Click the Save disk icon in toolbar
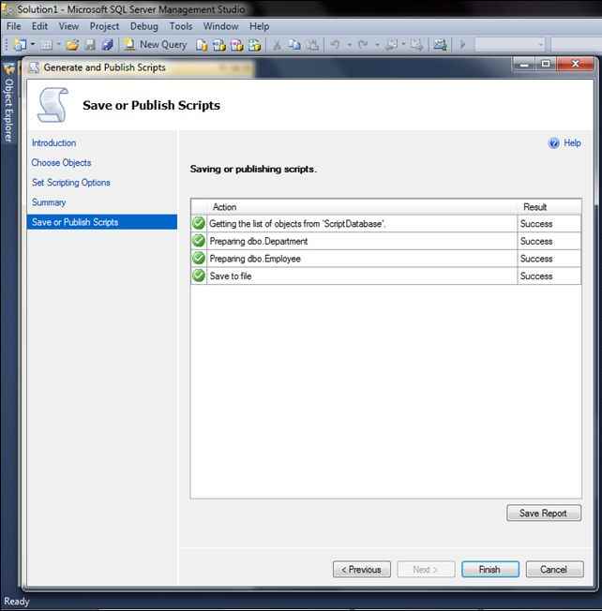The height and width of the screenshot is (611, 602). coord(90,45)
